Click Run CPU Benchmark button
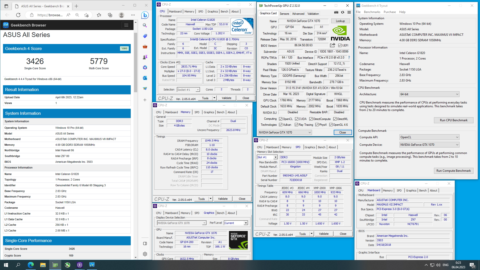Viewport: 480px width, 270px height. [453, 120]
